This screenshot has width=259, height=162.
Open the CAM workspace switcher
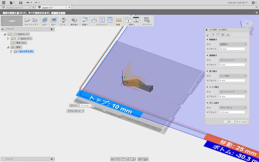tap(12, 21)
